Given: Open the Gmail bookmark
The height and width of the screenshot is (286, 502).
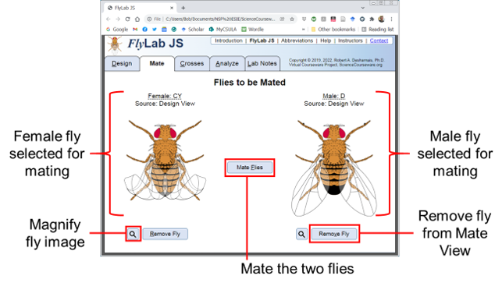Looking at the screenshot, I should click(135, 29).
